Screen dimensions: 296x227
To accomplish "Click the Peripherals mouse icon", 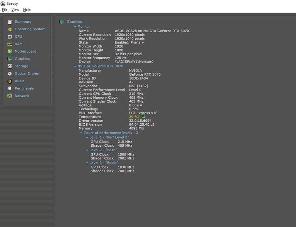I will 10,88.
